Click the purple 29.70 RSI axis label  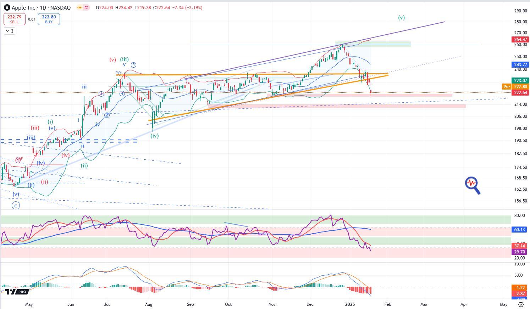tap(520, 252)
